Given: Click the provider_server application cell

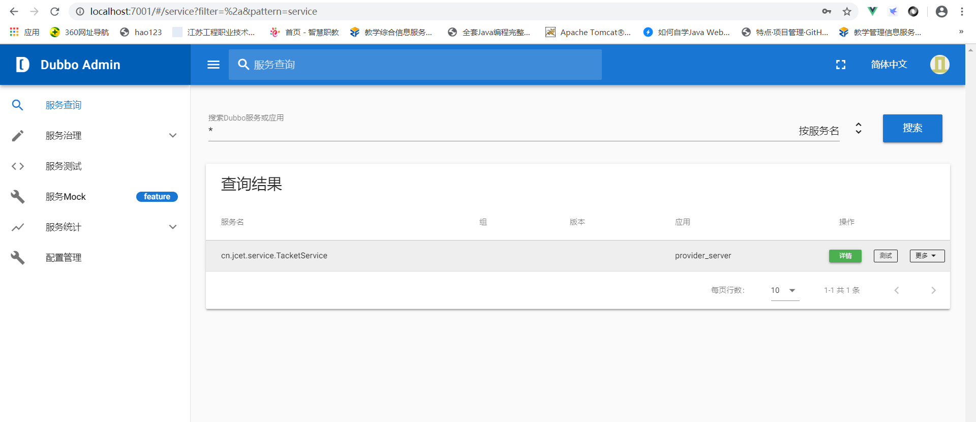Looking at the screenshot, I should tap(703, 256).
